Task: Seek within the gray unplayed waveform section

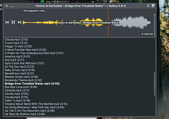Action: (131, 22)
